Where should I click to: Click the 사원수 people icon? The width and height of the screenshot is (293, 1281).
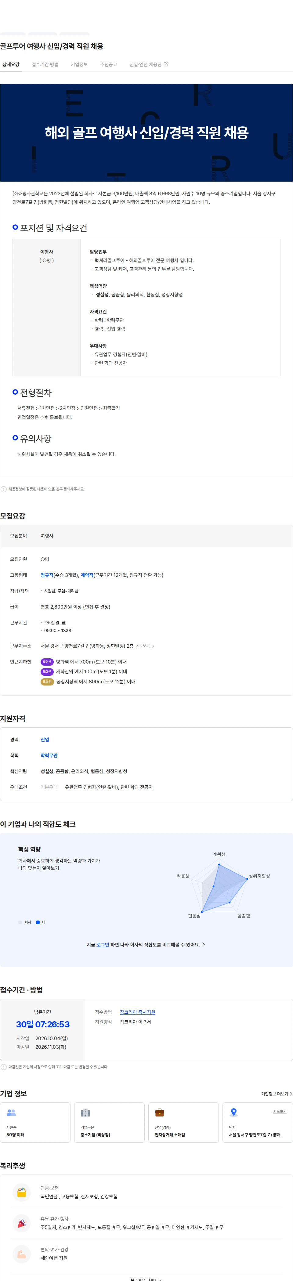click(11, 1113)
